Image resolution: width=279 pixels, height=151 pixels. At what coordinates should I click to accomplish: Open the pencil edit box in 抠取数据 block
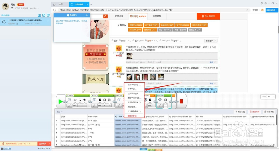160,106
